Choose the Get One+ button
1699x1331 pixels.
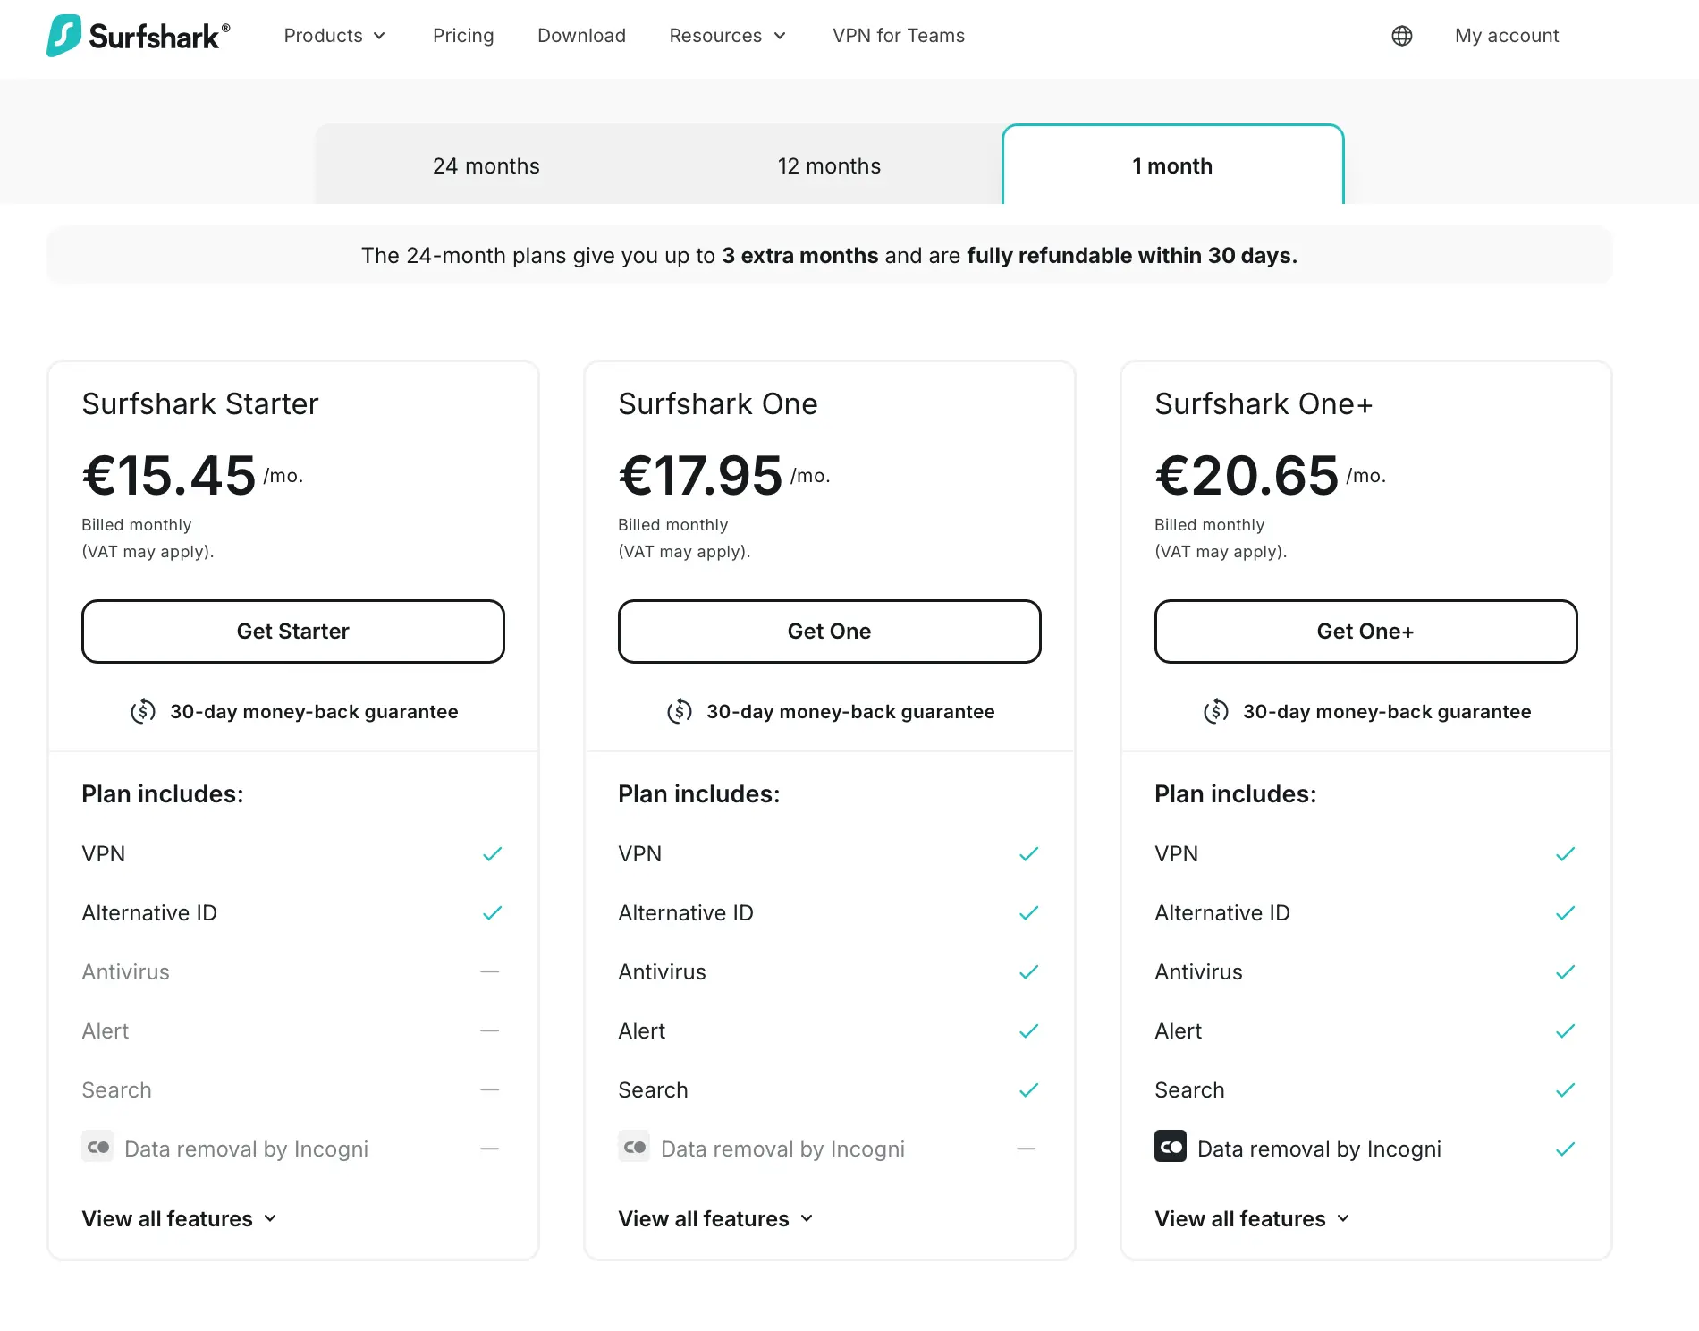[1365, 632]
